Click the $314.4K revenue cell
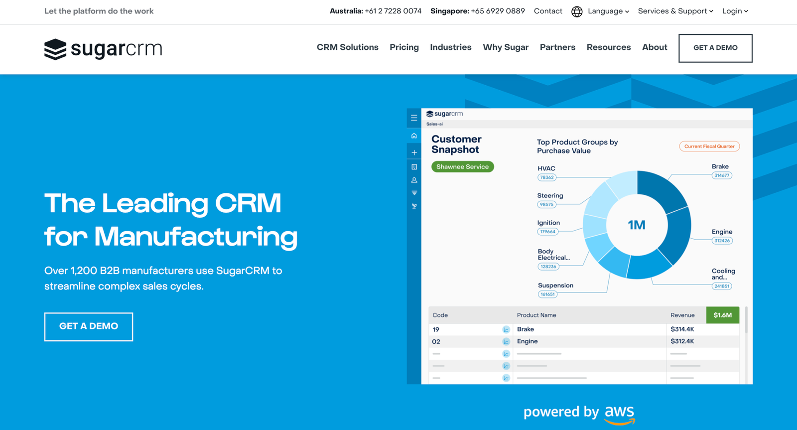 click(x=682, y=329)
